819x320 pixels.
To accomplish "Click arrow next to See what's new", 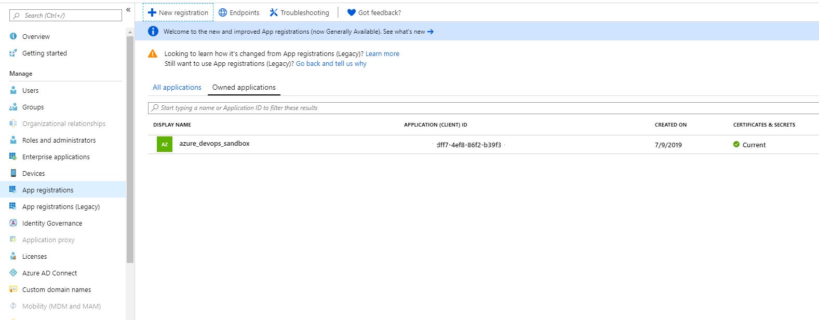I will [431, 32].
